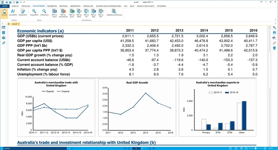Enable Bearbeiten edit mode
Viewport: 278px width, 150px height.
click(23, 12)
